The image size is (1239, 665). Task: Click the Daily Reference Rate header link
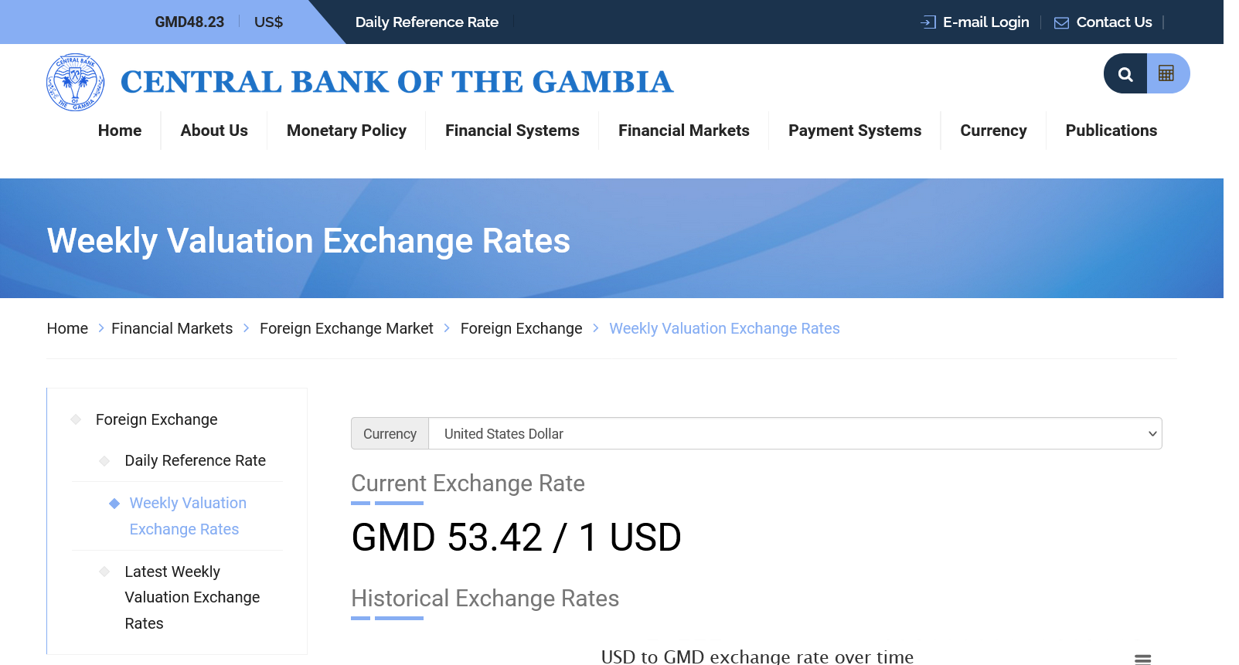click(x=427, y=22)
